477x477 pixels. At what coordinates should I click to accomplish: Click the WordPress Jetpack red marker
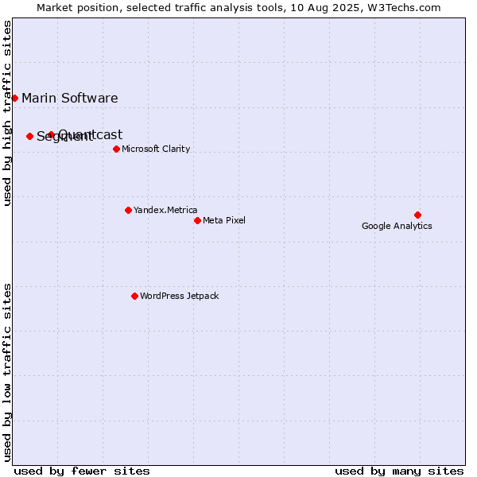pos(135,296)
